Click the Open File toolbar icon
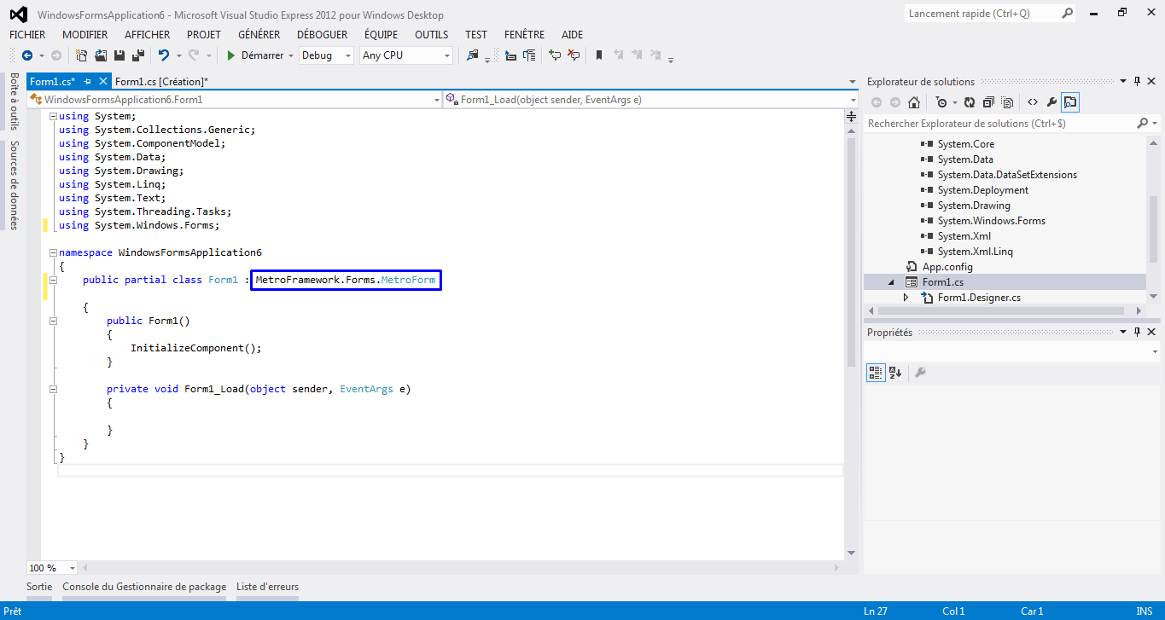 tap(101, 55)
